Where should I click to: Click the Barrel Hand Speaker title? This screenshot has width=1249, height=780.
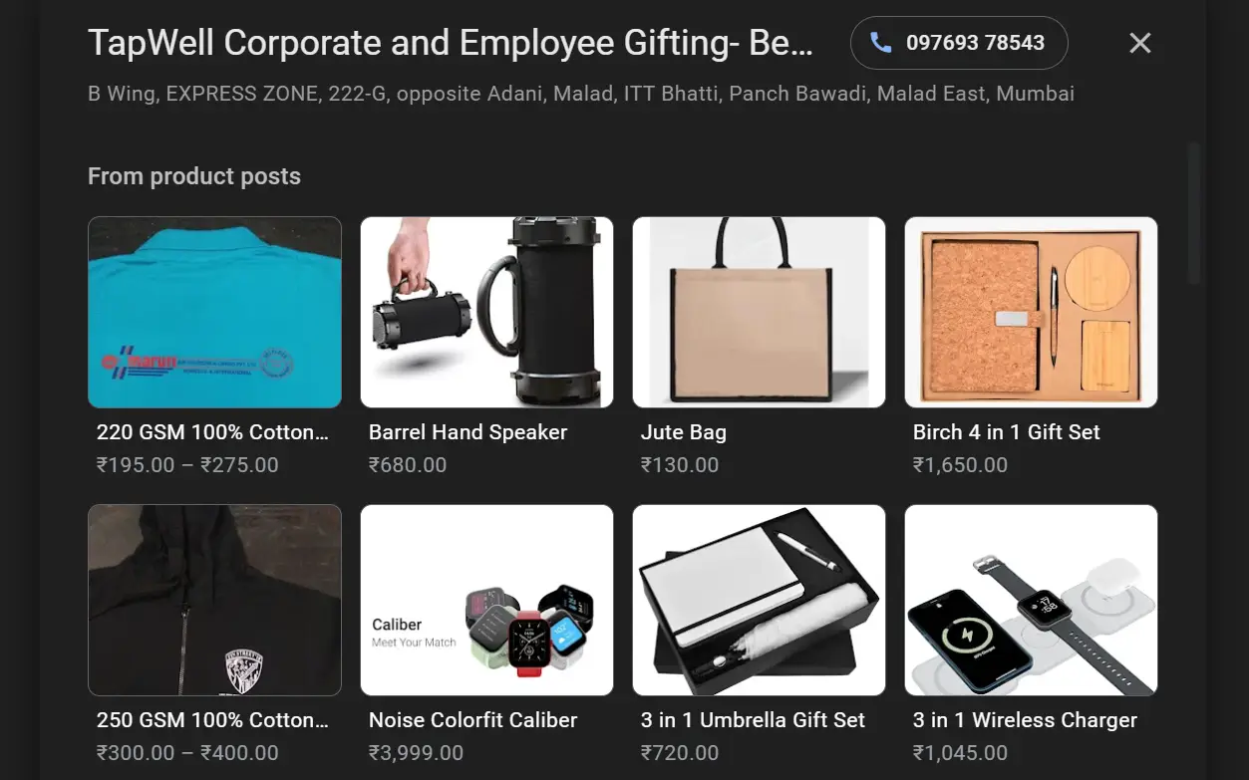coord(468,432)
